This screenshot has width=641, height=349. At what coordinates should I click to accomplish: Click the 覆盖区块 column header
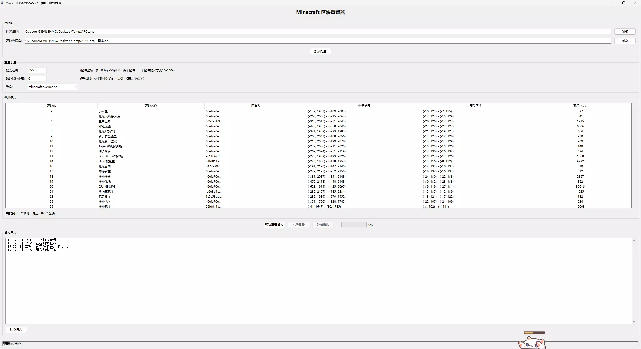(475, 106)
